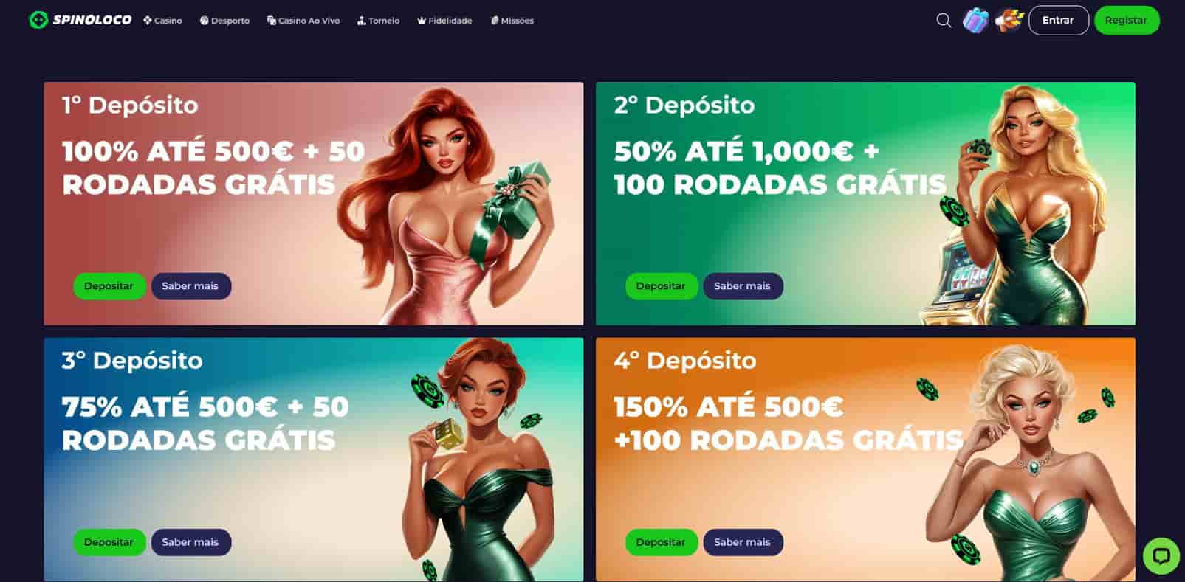The image size is (1185, 582).
Task: Open Casino Ao Vivo page
Action: (303, 21)
